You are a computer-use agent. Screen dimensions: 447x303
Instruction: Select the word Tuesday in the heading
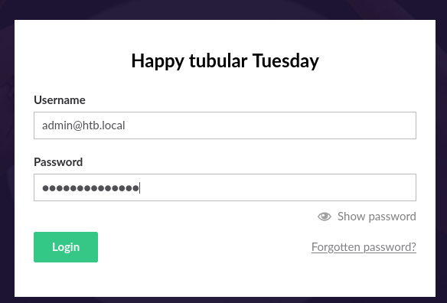tap(285, 61)
